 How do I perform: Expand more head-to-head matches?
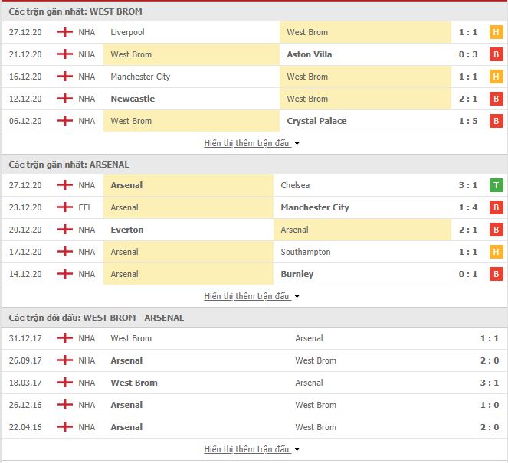(x=252, y=449)
